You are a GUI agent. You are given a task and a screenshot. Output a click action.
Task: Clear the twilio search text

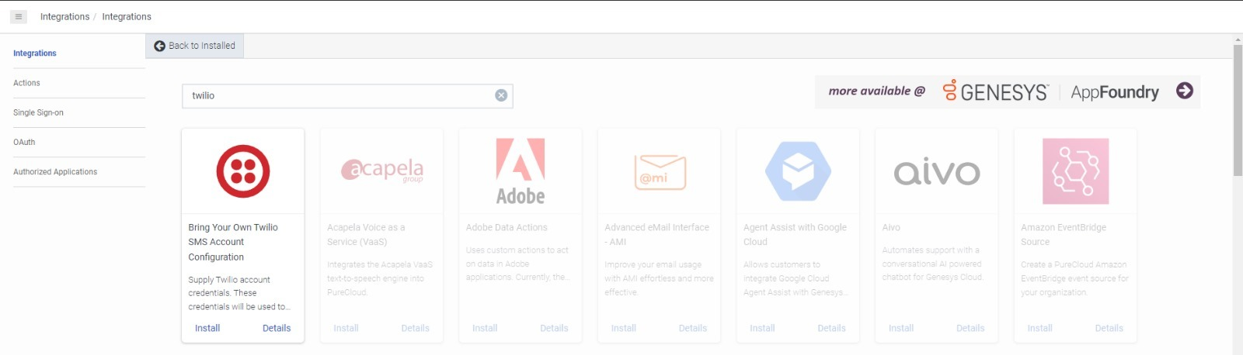pyautogui.click(x=501, y=95)
